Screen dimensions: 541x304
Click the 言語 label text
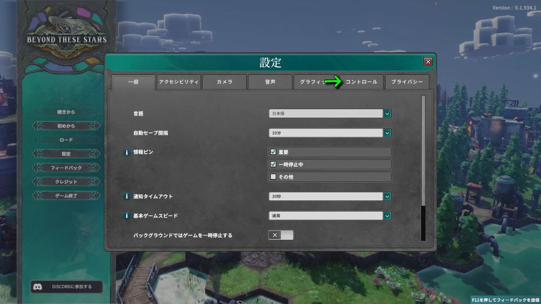click(139, 114)
